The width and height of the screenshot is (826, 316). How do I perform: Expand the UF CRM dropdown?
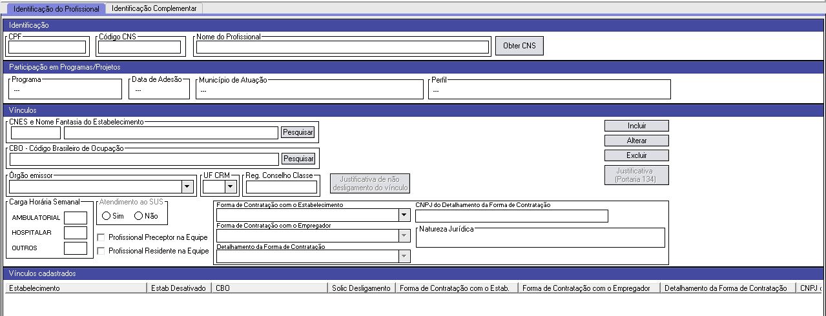pos(230,187)
